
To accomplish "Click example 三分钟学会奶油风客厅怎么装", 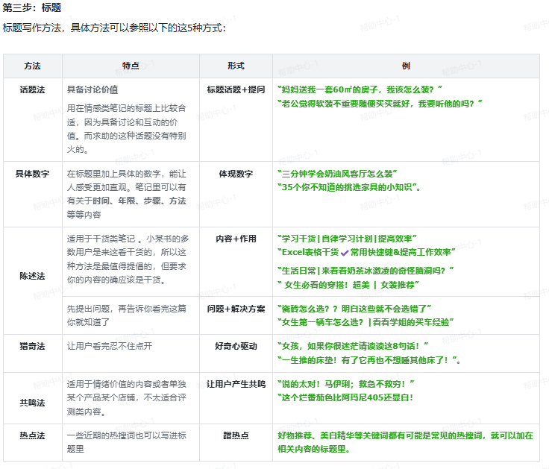I will coord(337,174).
